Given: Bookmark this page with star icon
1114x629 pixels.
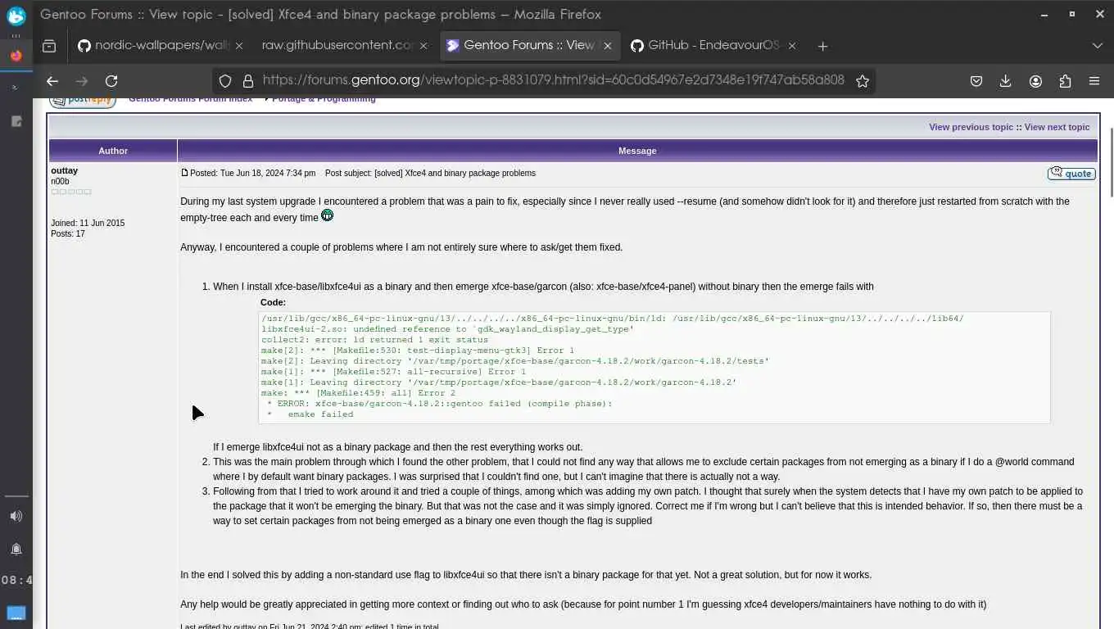Looking at the screenshot, I should pyautogui.click(x=862, y=80).
